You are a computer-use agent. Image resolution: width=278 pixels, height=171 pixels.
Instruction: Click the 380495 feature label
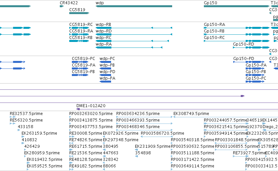111,146
